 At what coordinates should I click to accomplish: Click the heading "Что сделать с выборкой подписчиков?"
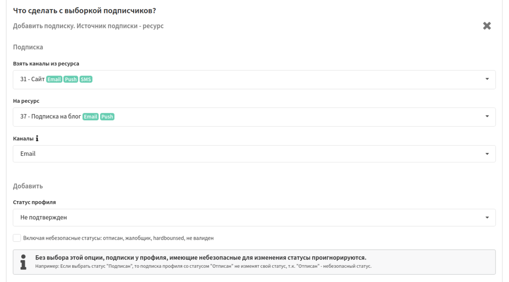tap(84, 10)
